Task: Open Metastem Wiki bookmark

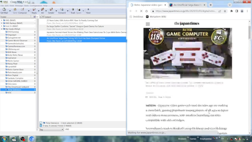Action: click(156, 17)
